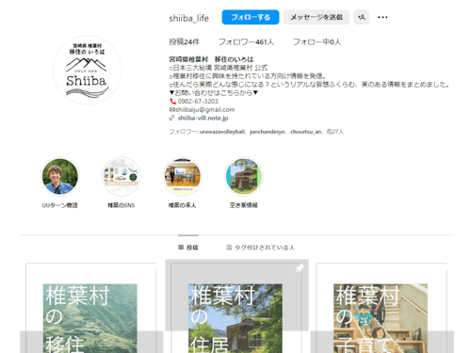The width and height of the screenshot is (471, 353).
Task: Open the フォロー中0人 following list
Action: (317, 42)
